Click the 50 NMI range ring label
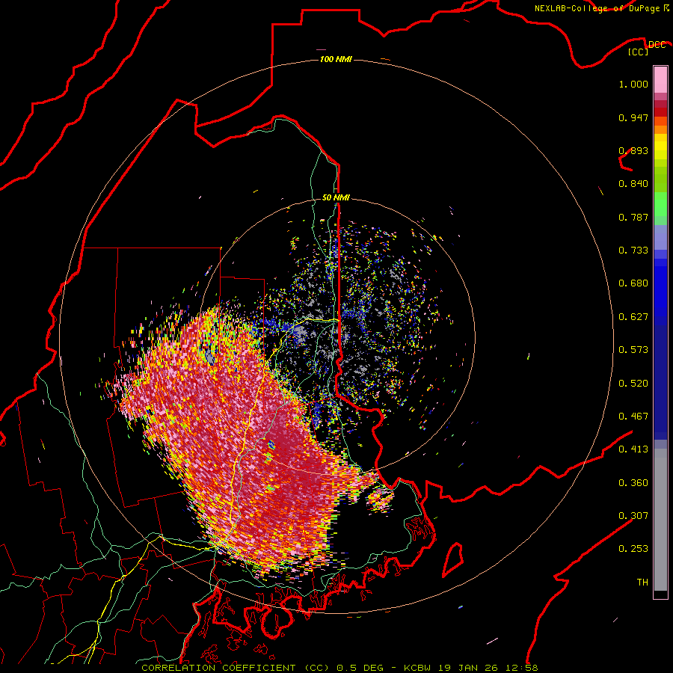The height and width of the screenshot is (673, 673). pos(336,197)
